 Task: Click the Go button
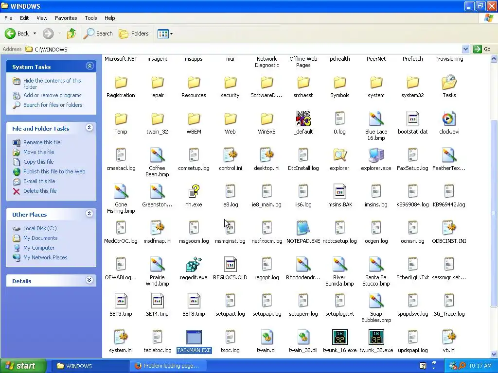[x=482, y=49]
